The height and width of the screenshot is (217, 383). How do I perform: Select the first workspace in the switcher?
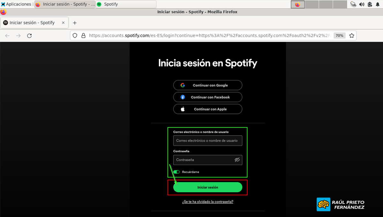[x=298, y=4]
